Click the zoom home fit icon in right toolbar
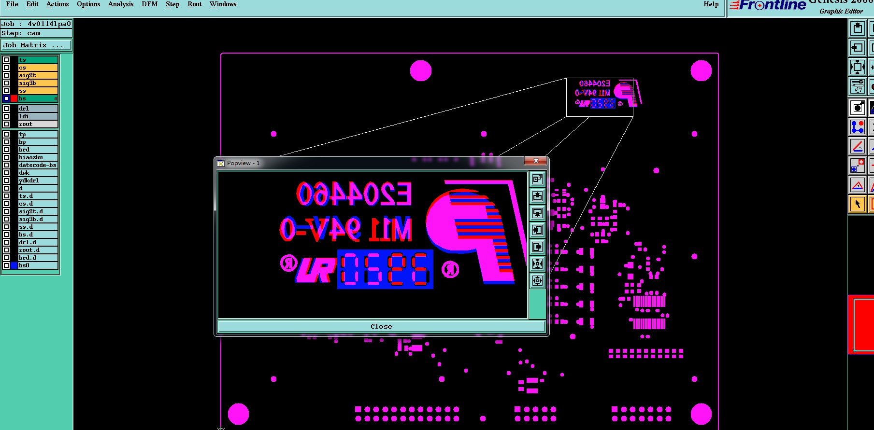Viewport: 874px width, 430px height. [x=858, y=67]
